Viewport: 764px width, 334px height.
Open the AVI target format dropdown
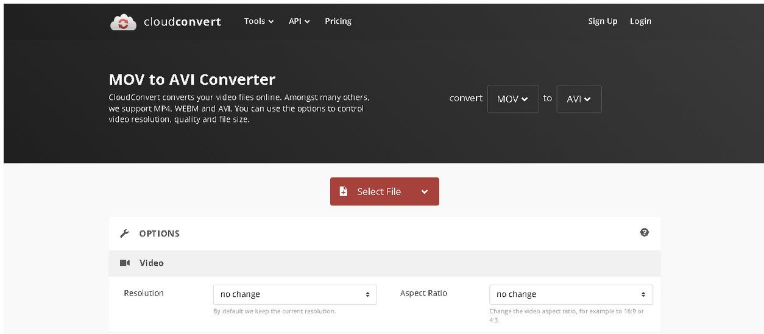click(579, 99)
